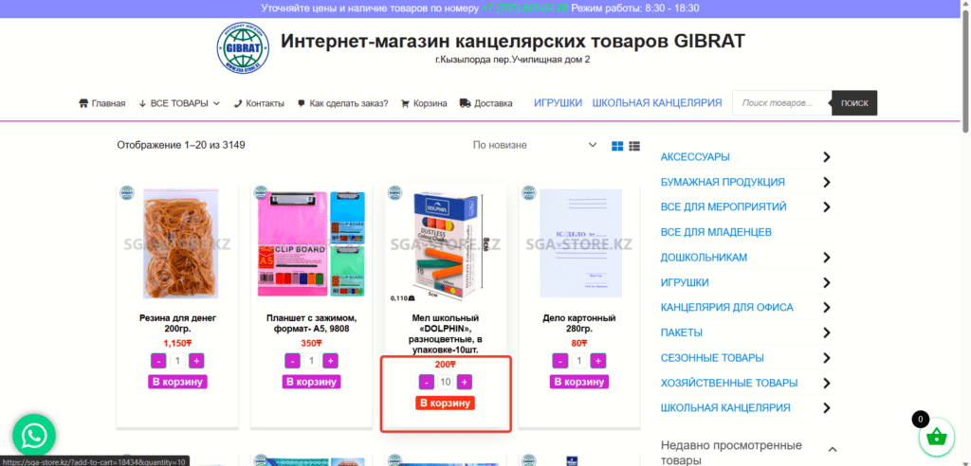
Task: Open Планшет с зажимом product image
Action: (x=311, y=245)
